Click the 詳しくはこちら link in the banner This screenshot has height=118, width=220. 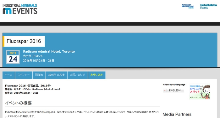point(195,97)
